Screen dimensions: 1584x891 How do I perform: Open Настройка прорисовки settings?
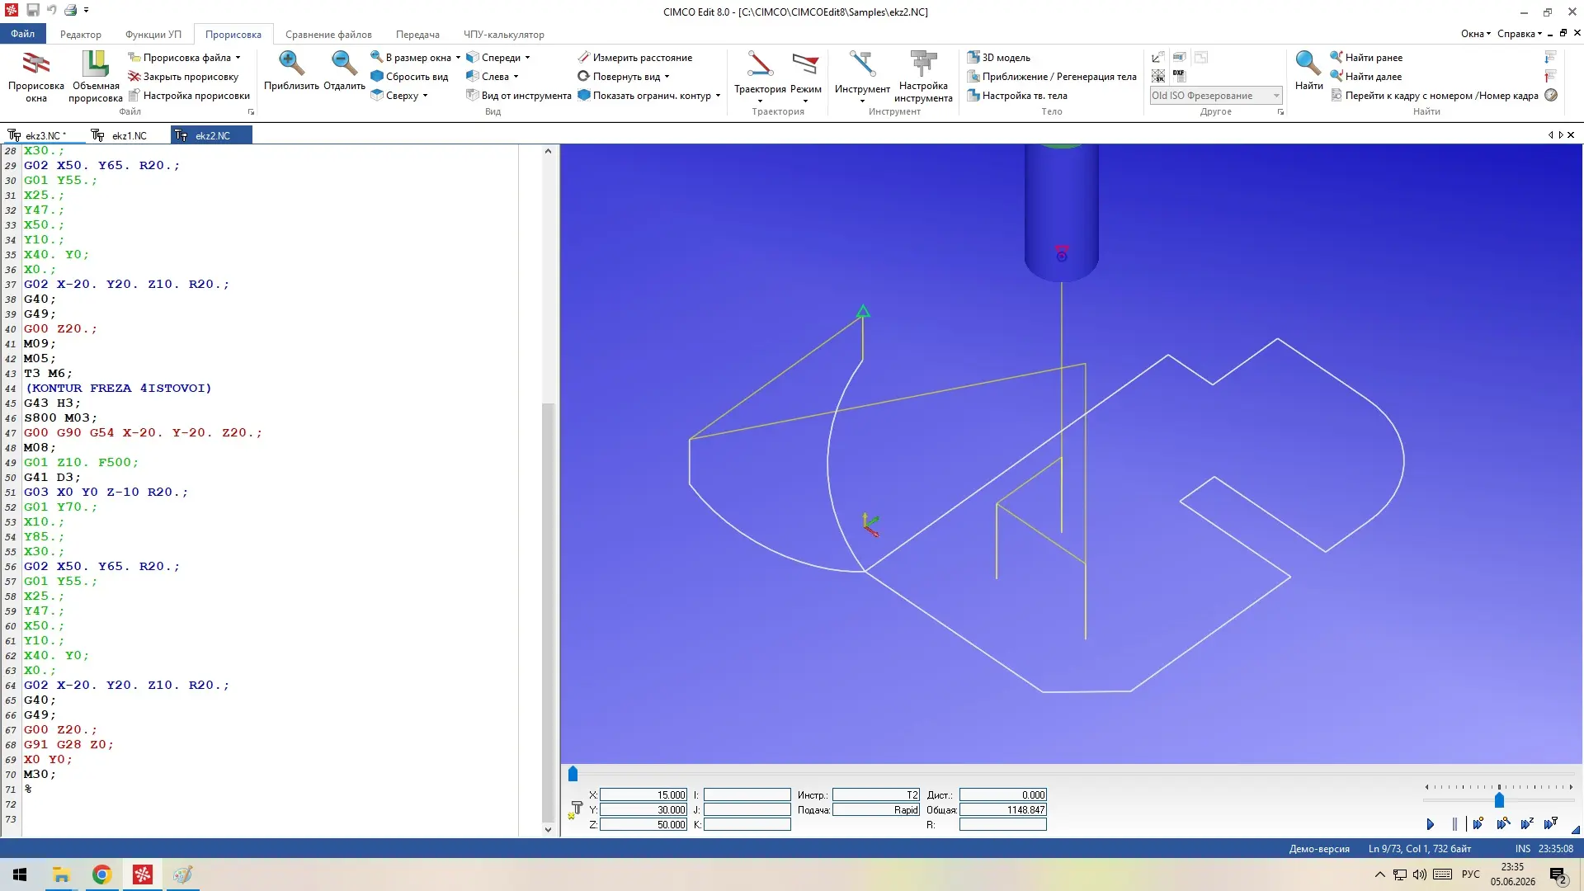[189, 95]
